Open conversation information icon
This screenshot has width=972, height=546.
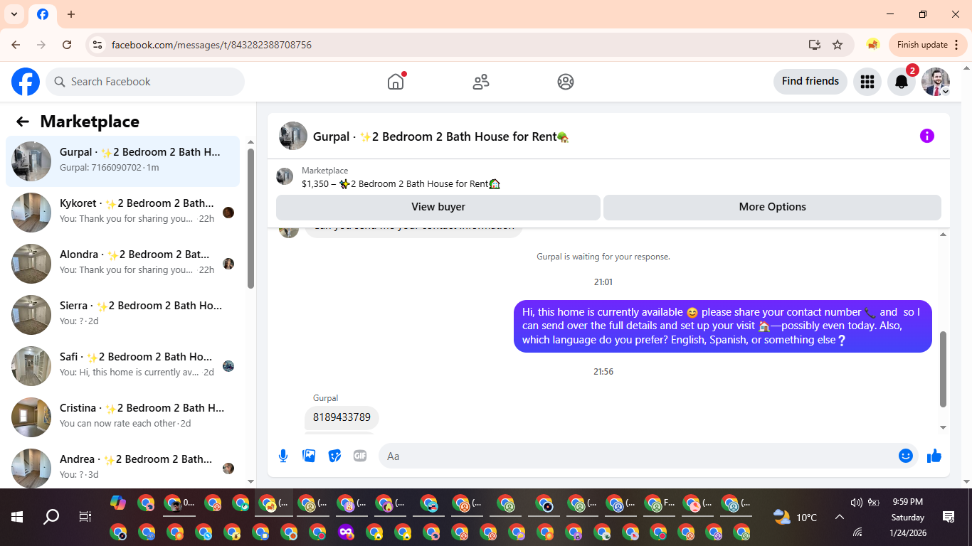(926, 136)
